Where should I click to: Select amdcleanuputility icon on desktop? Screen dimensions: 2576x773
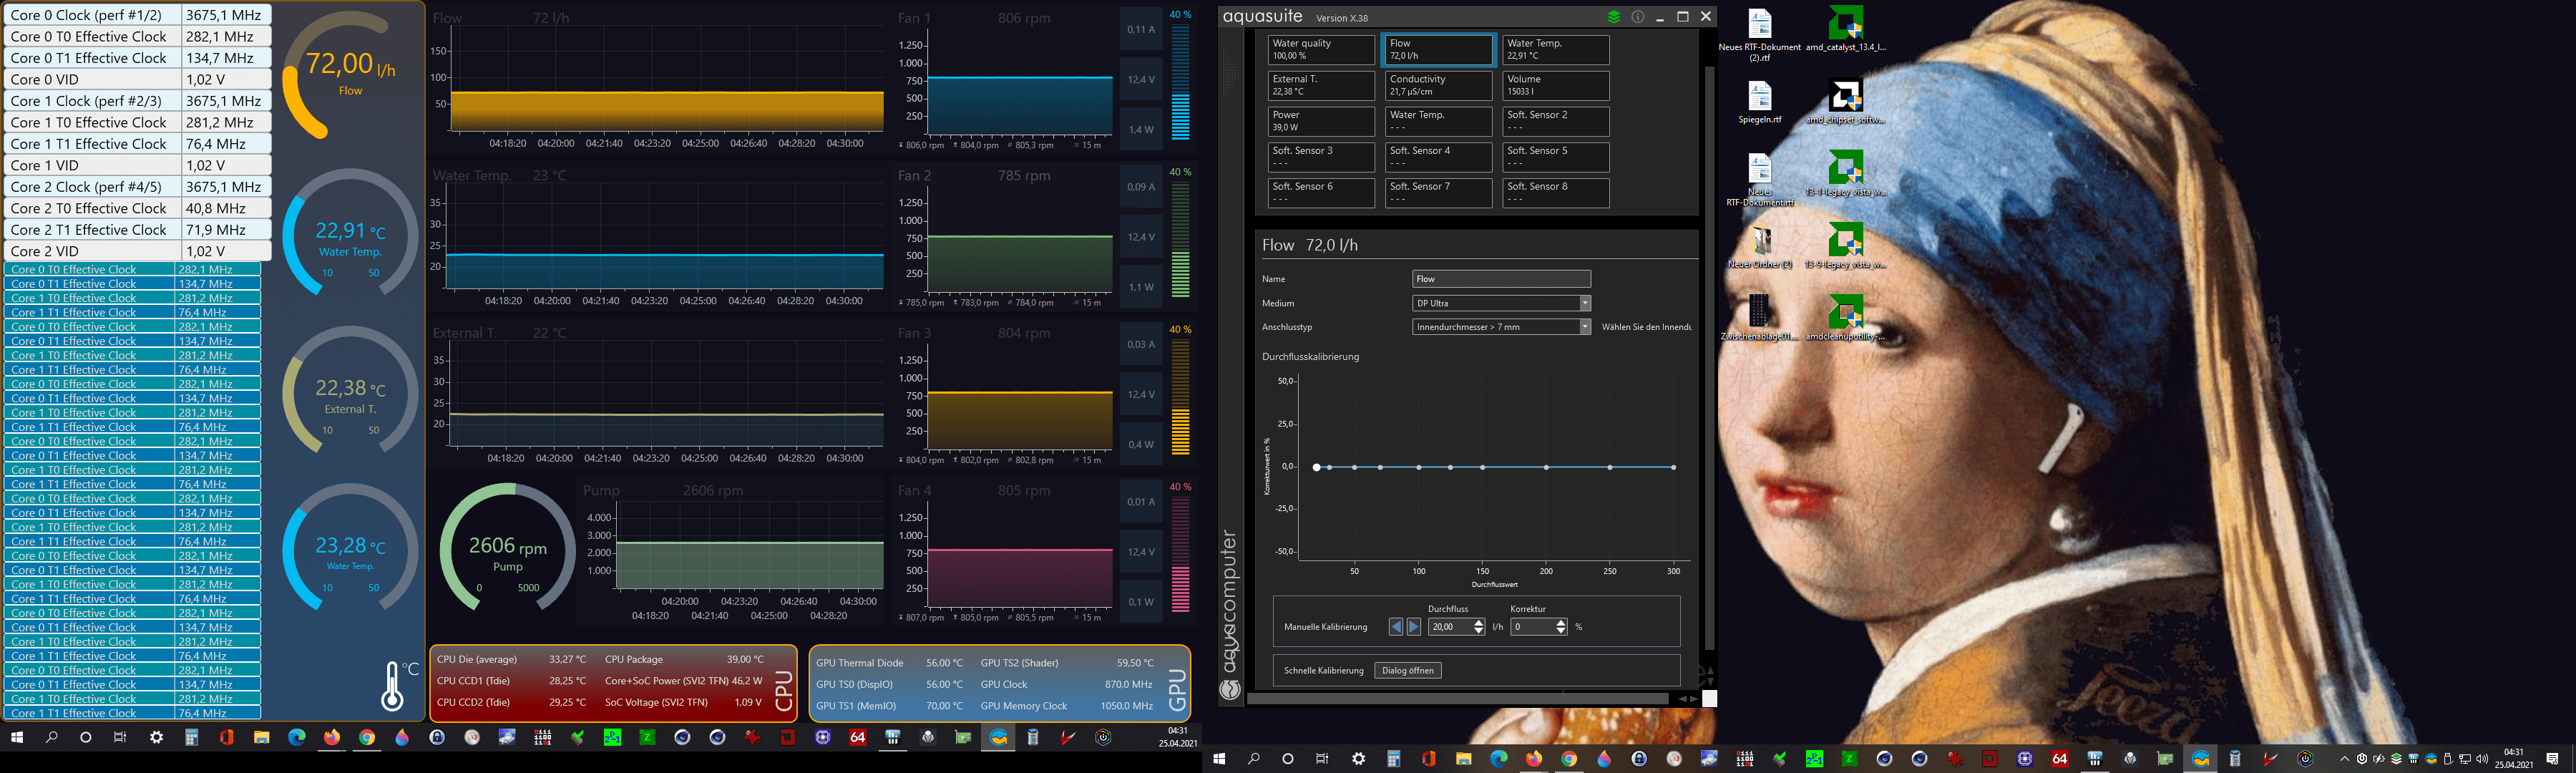pyautogui.click(x=1846, y=319)
